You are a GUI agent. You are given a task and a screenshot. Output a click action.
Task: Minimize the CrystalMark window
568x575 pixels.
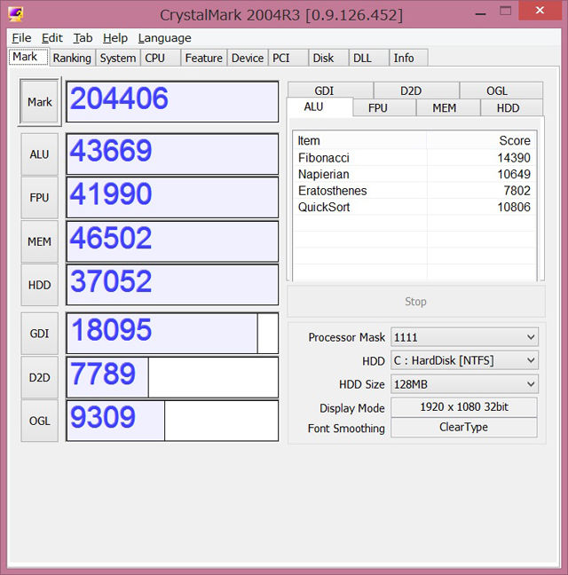click(x=481, y=12)
